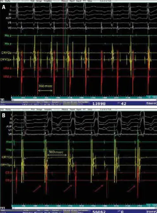
Task: Select the AVF lead label in panel B
Action: [x=9, y=127]
